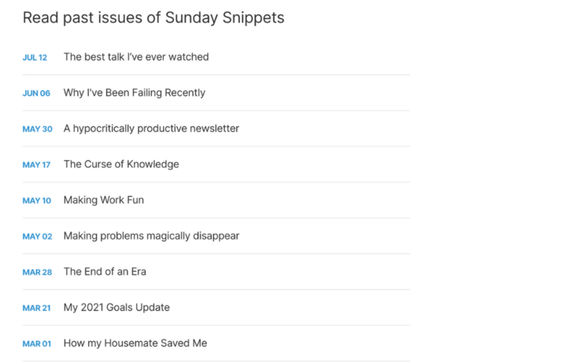Open 'My 2021 Goals Update' issue

click(116, 308)
